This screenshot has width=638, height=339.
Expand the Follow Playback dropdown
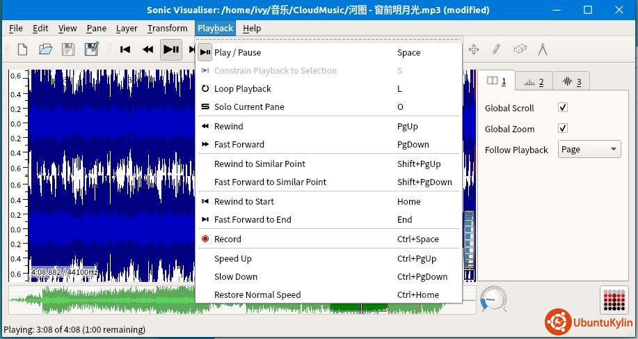(x=589, y=150)
